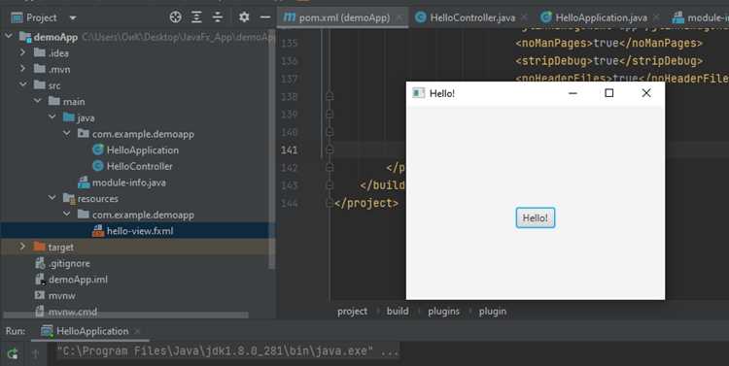Image resolution: width=729 pixels, height=366 pixels.
Task: Click 'project' breadcrumb
Action: tap(352, 312)
